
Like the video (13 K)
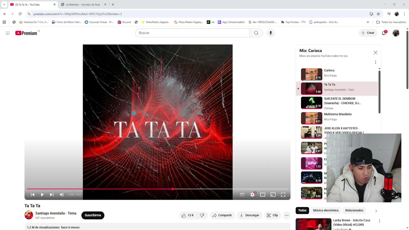click(x=188, y=215)
